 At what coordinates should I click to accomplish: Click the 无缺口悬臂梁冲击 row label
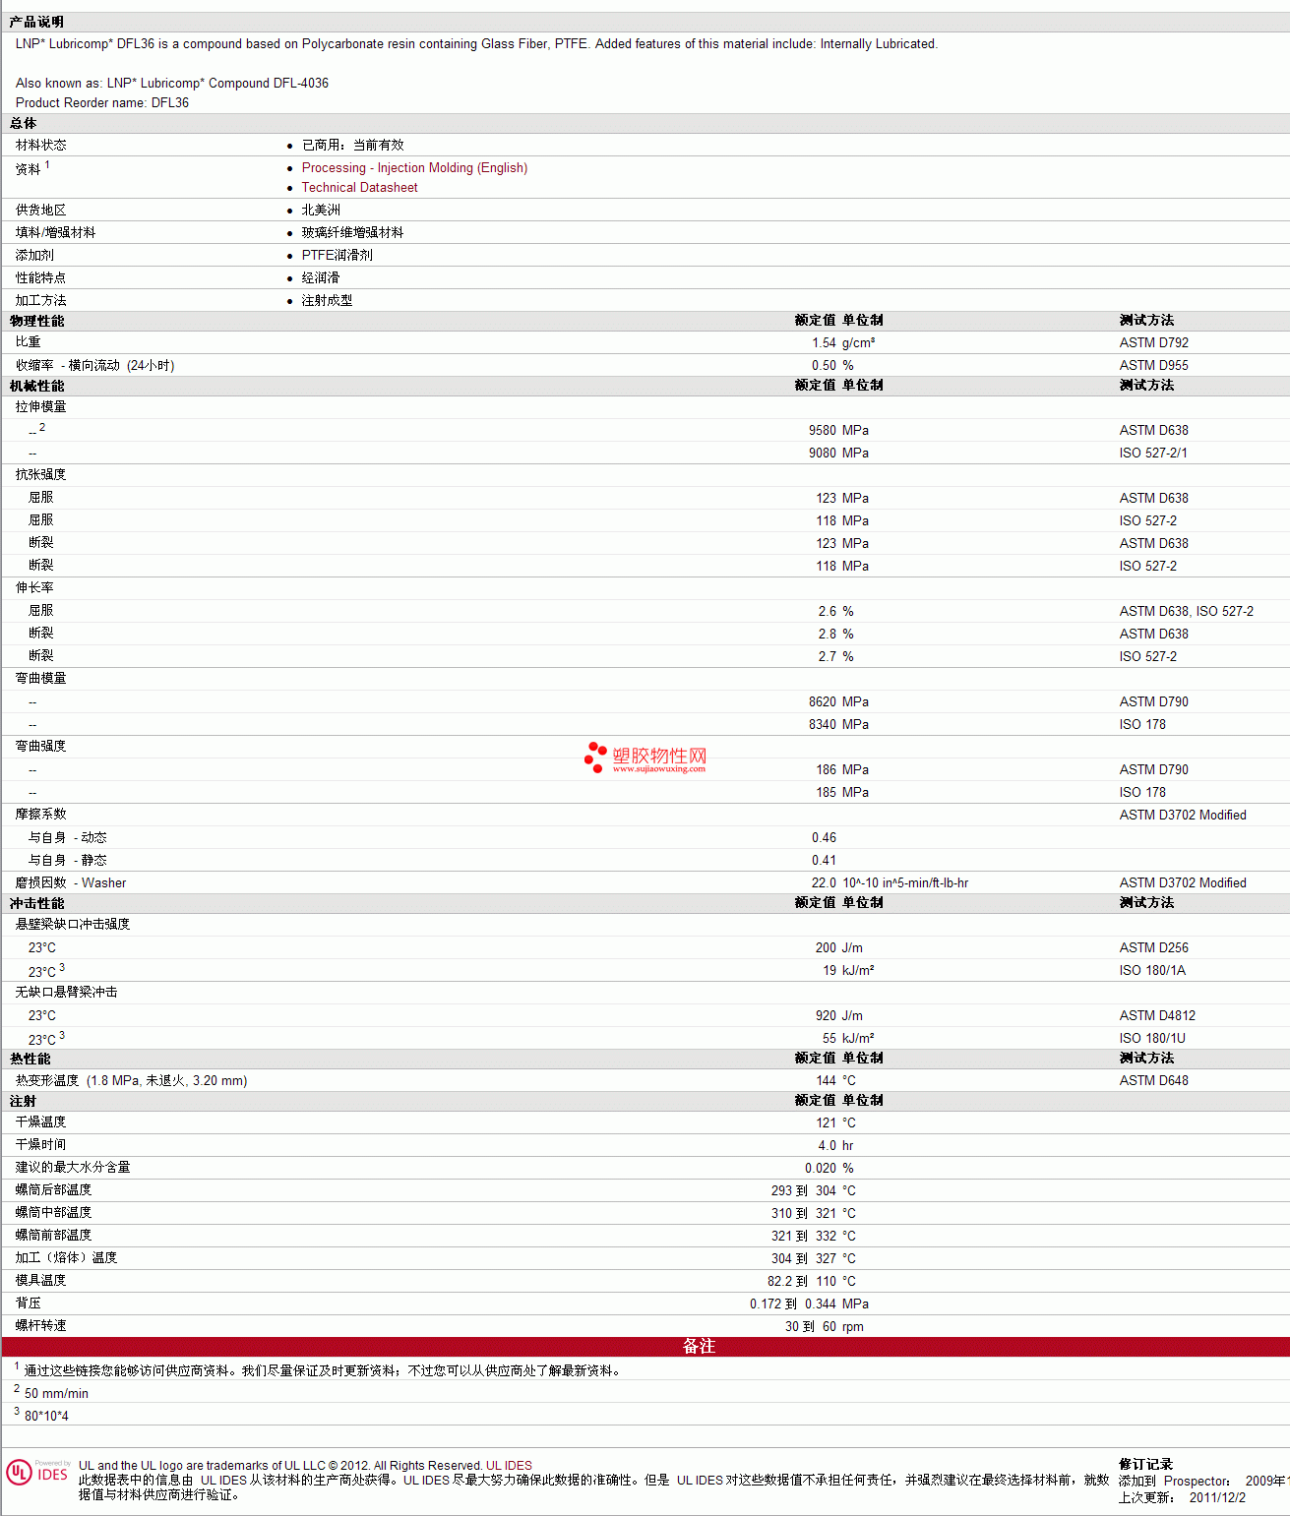[67, 993]
